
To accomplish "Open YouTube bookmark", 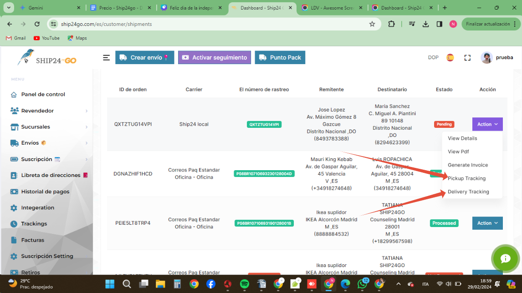I will coord(46,38).
